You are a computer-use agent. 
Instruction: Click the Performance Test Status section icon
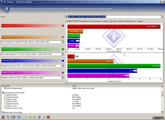[3, 112]
